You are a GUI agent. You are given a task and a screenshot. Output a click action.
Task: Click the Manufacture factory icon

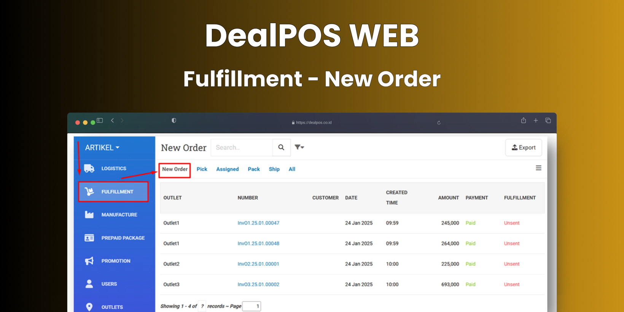[89, 215]
